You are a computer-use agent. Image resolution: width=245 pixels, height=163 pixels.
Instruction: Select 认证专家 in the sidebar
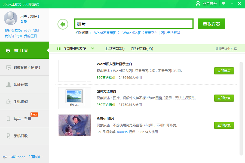[24, 84]
